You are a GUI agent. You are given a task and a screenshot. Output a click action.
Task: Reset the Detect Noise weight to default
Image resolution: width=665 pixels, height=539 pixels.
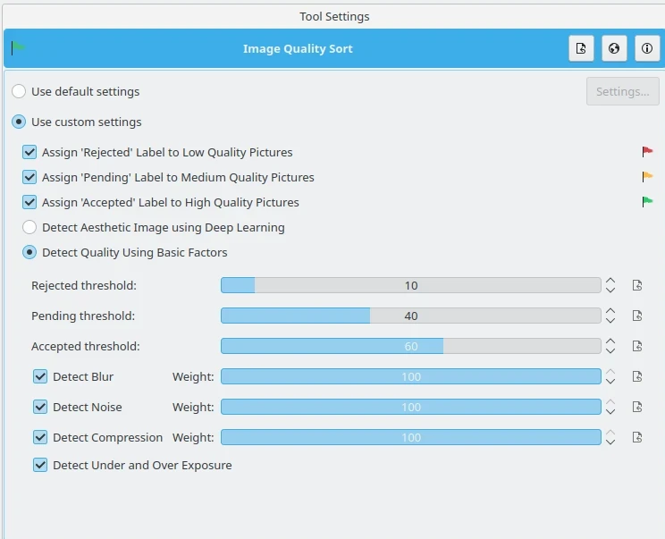tap(637, 408)
